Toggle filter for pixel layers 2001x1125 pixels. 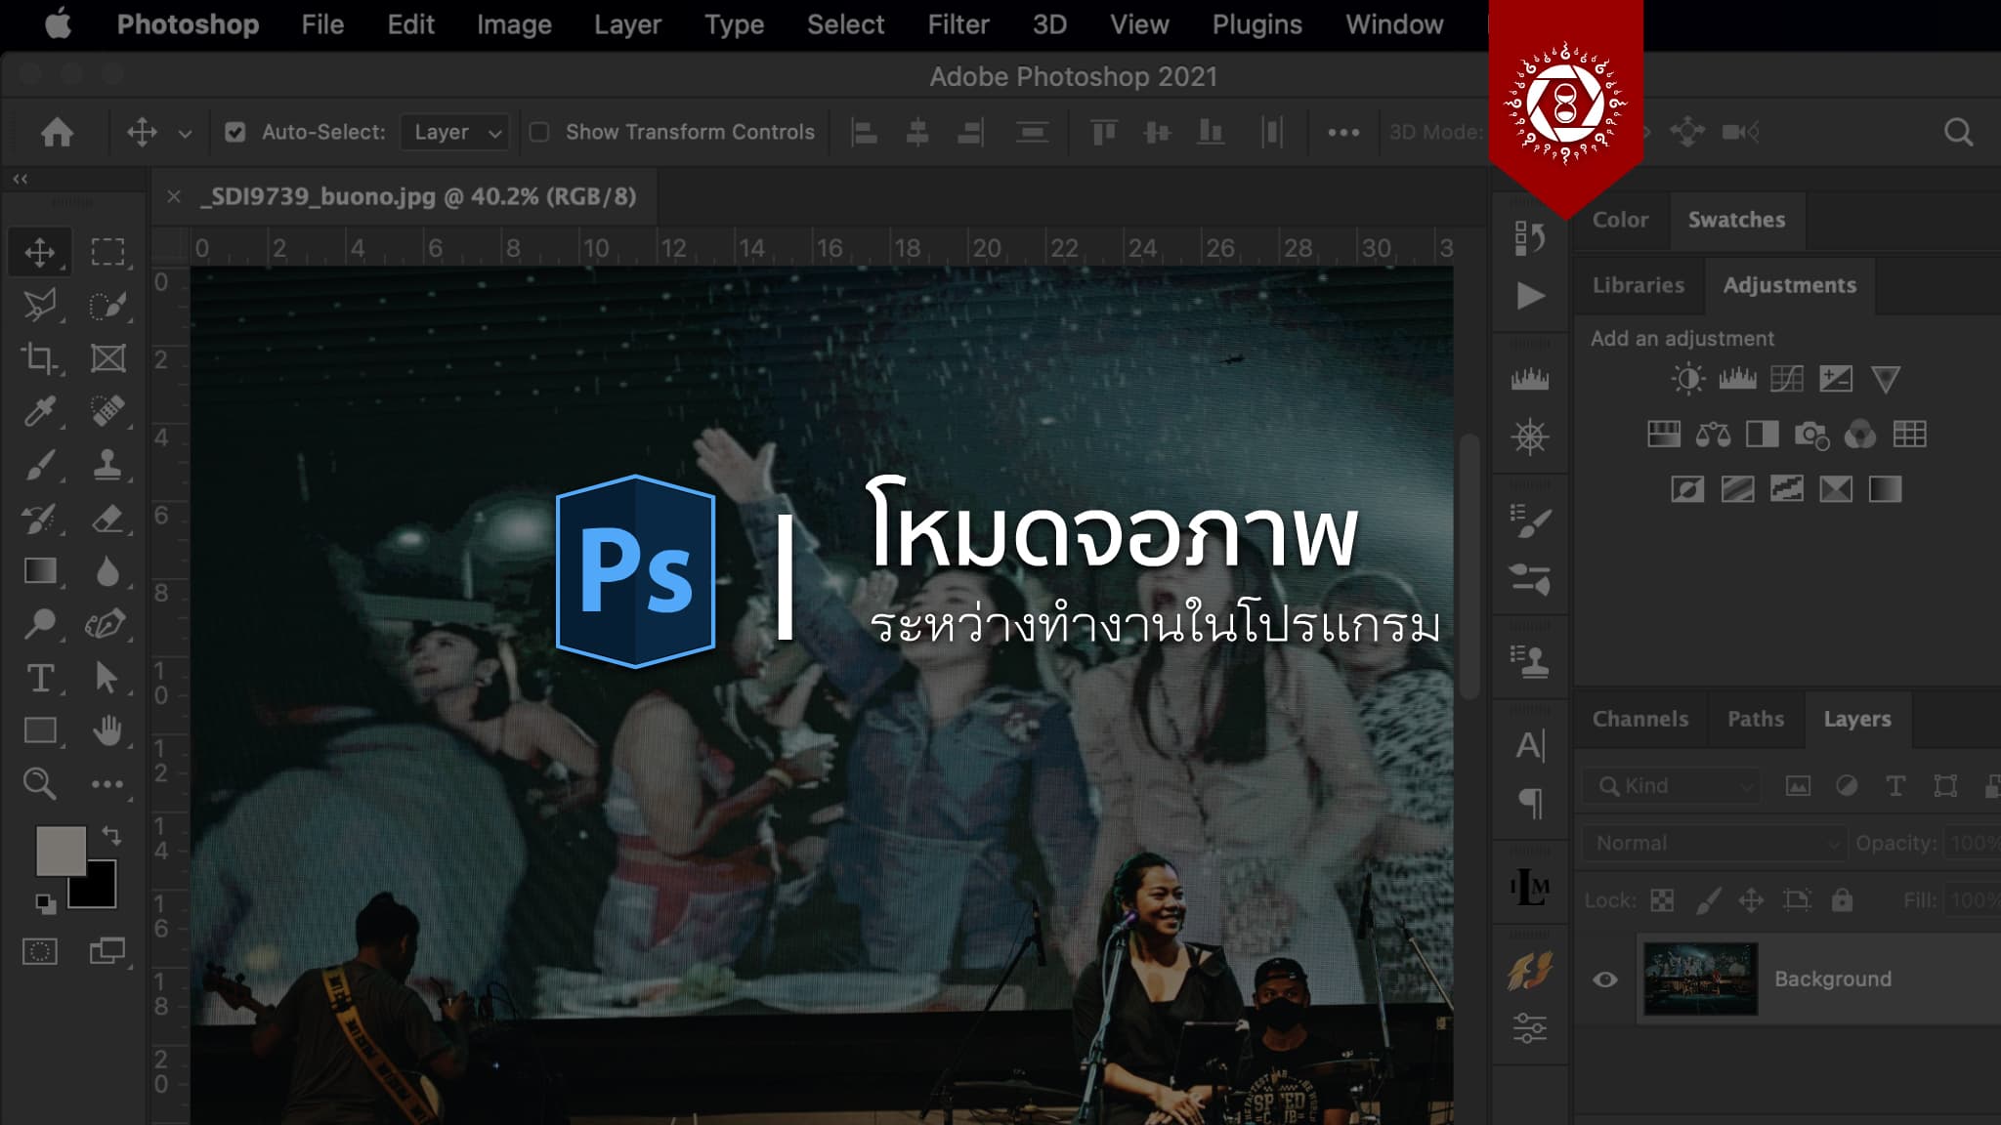pyautogui.click(x=1798, y=786)
